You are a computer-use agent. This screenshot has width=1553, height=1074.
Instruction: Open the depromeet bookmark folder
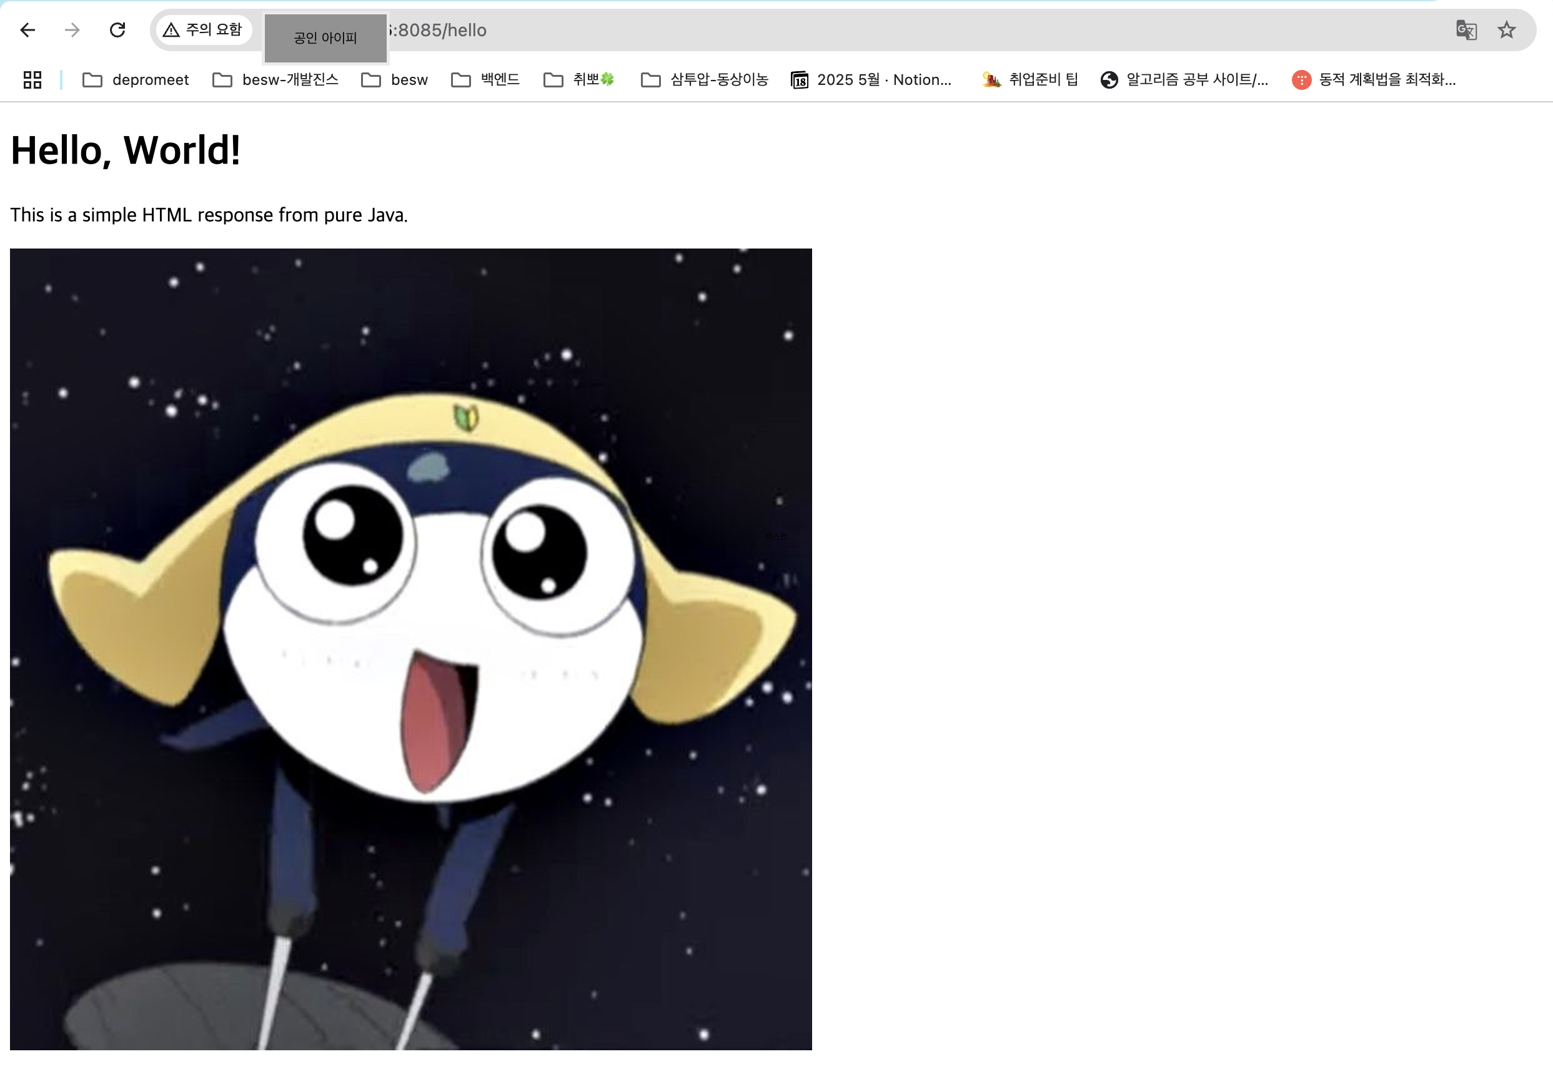pos(136,80)
